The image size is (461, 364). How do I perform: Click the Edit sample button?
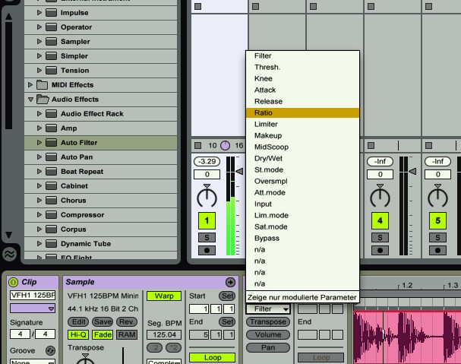[x=78, y=321]
